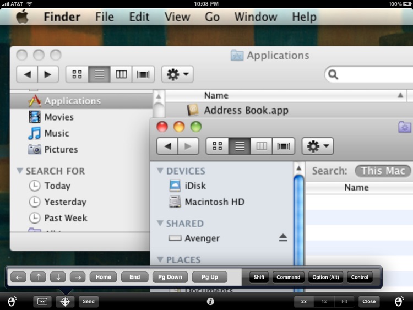Go forward in the Applications window
Screen dimensions: 413x310
pos(48,74)
